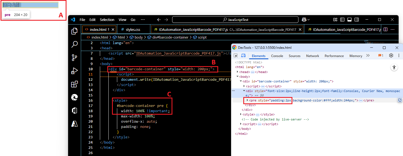Split the editor to the right
Screen dimensions: 403x156
[386, 29]
